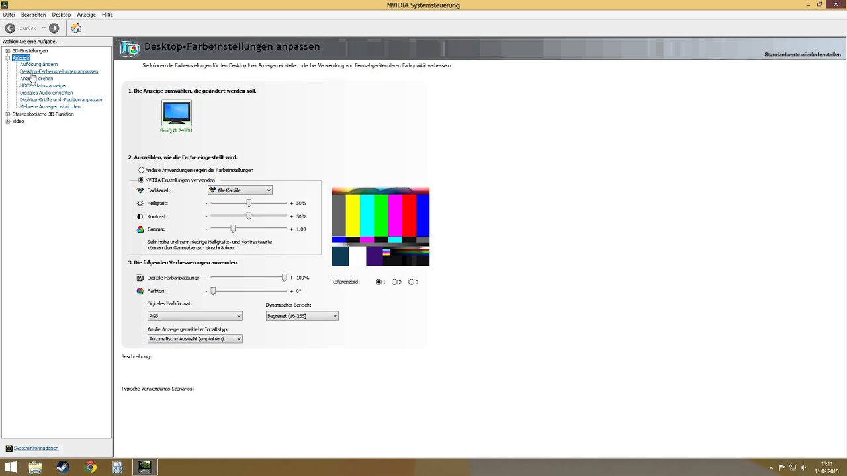Open 'Desktop-Größe und -Position anpassen' task
This screenshot has width=847, height=476.
tap(61, 100)
